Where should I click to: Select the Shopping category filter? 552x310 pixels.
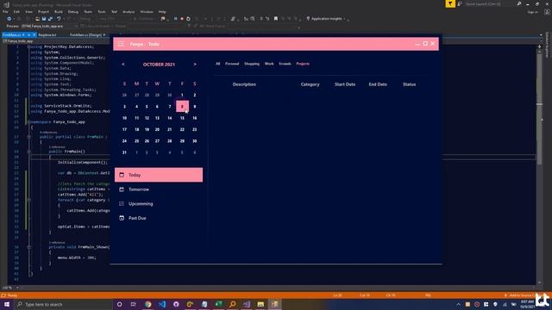(252, 64)
